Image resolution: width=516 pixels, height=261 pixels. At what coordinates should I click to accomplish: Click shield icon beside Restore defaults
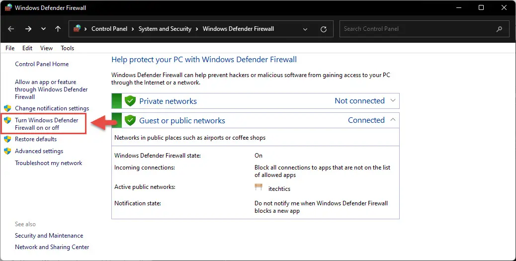coord(7,139)
